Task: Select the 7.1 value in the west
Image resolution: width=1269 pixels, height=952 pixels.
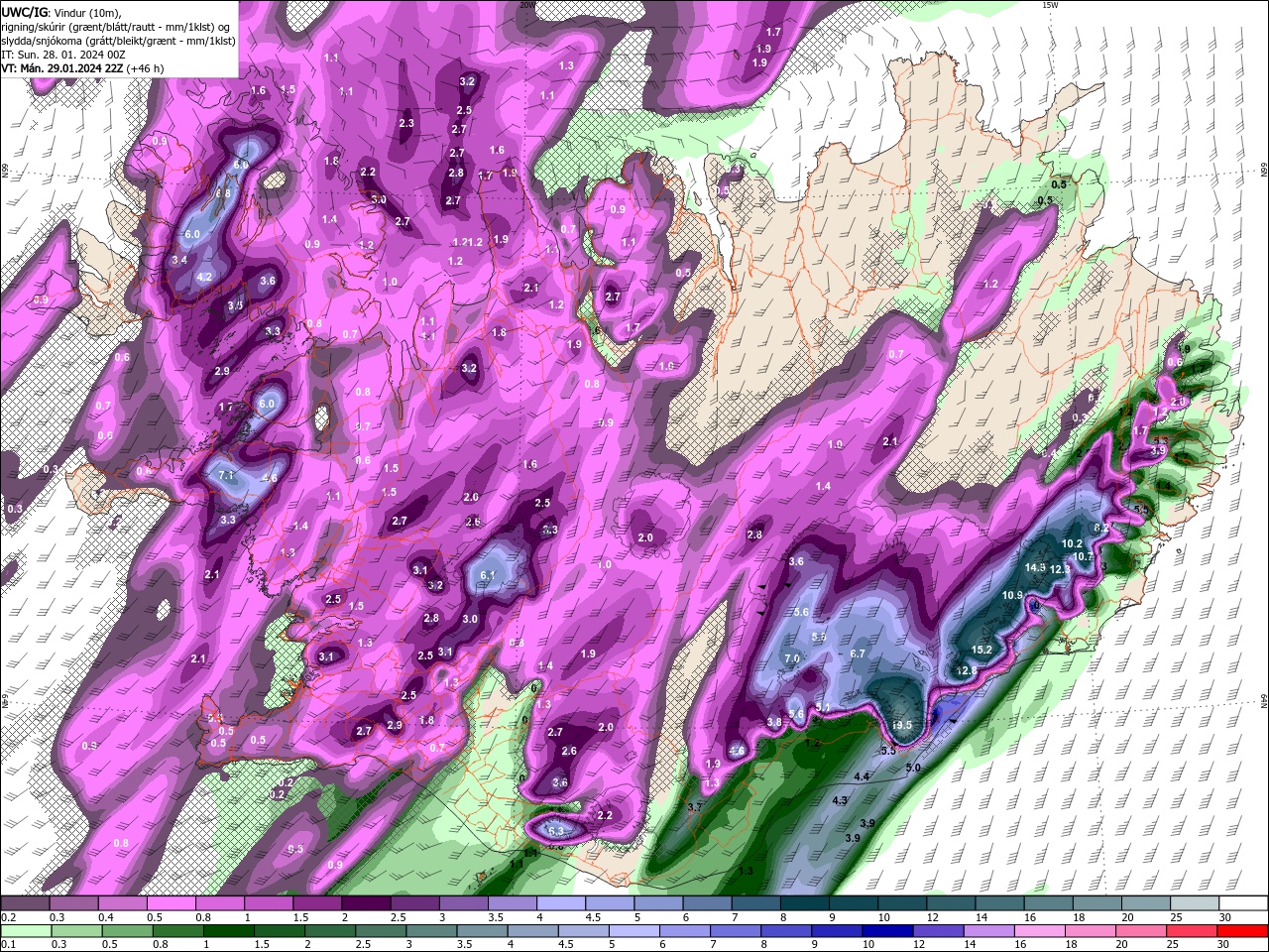Action: coord(225,475)
